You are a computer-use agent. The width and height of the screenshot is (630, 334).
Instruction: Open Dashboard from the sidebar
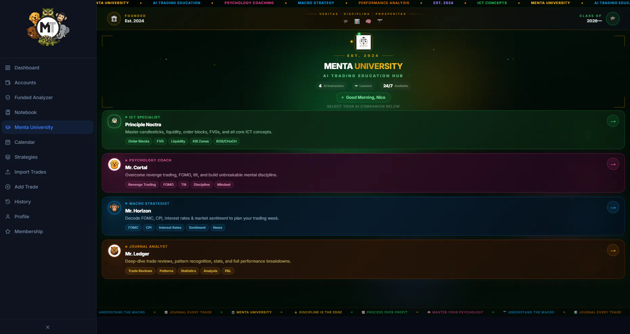coord(47,68)
